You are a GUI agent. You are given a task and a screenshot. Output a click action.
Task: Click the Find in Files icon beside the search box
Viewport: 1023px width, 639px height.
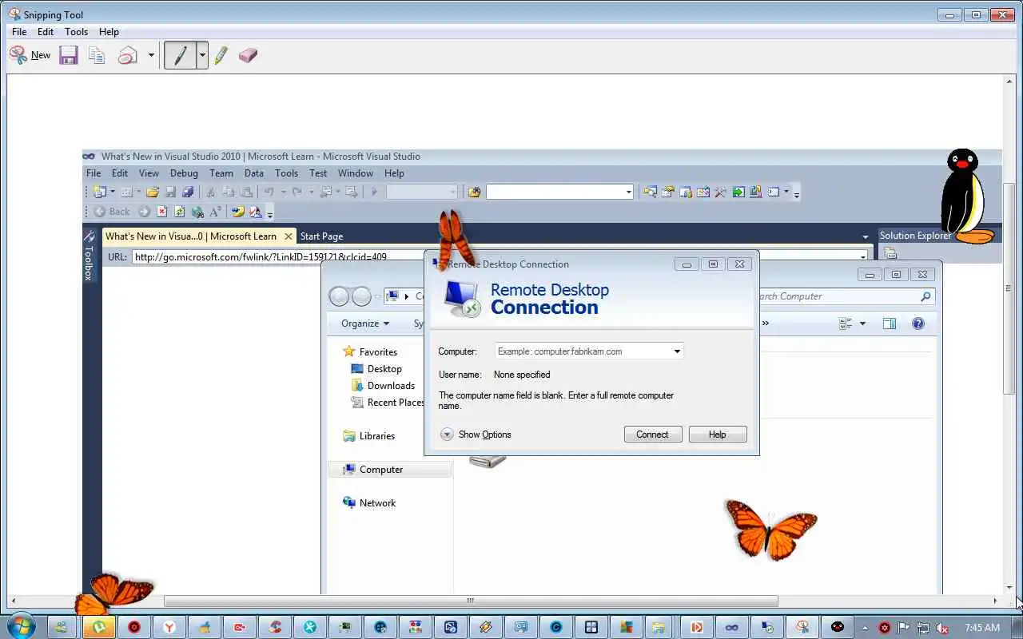tap(474, 192)
